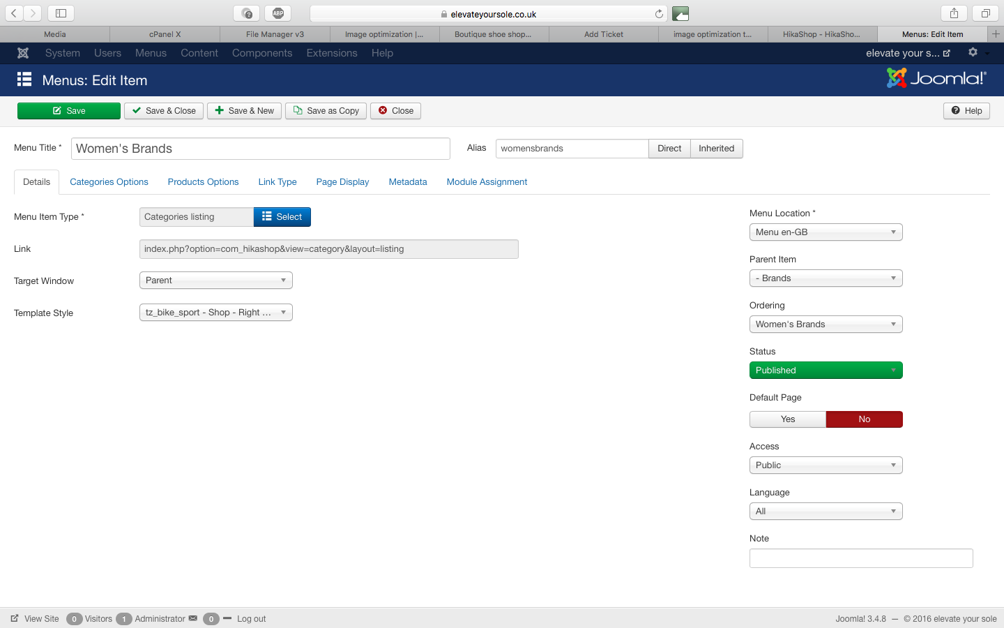
Task: Click the Safari address bar
Action: click(489, 14)
